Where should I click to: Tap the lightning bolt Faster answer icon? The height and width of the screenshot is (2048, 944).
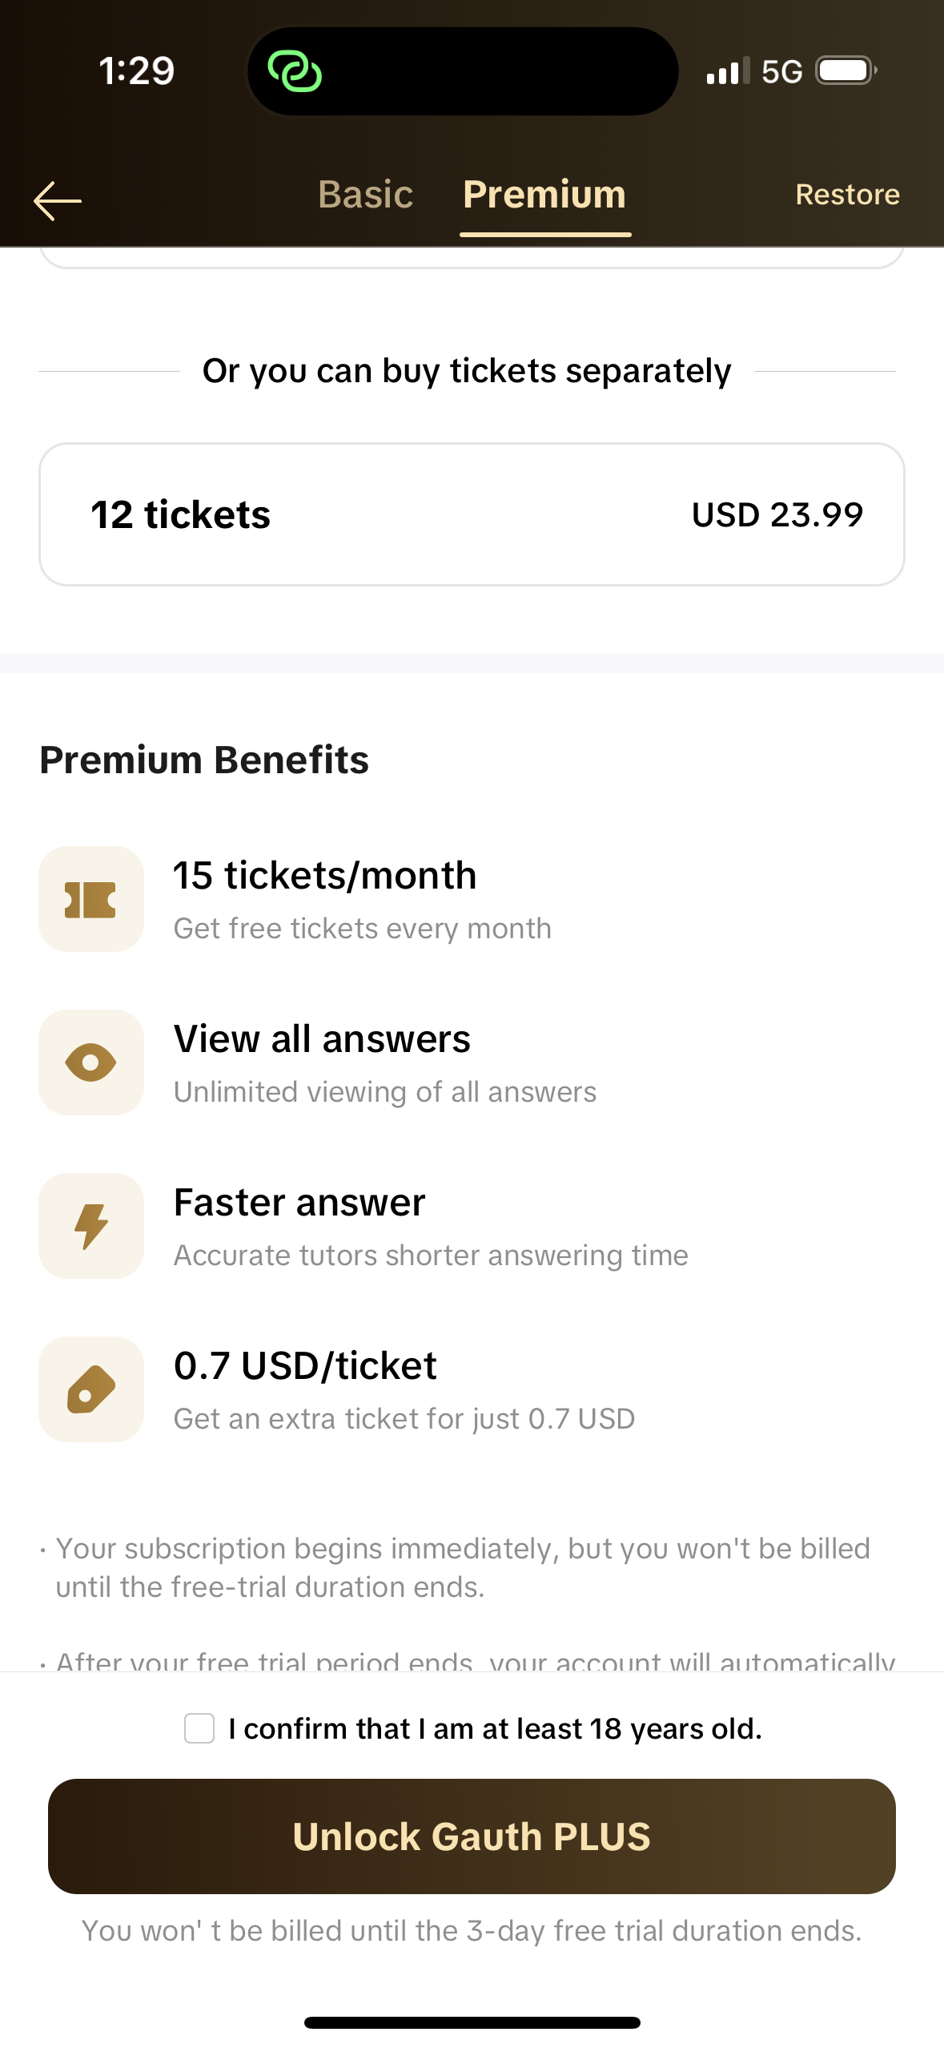[x=91, y=1226]
